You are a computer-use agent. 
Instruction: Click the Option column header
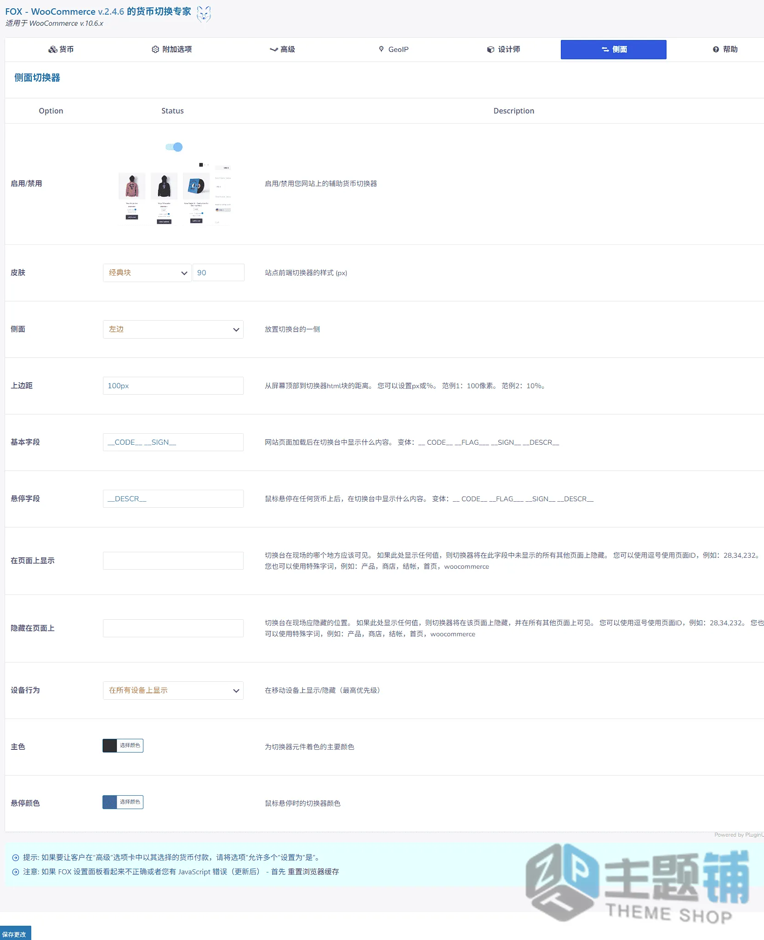pos(51,111)
